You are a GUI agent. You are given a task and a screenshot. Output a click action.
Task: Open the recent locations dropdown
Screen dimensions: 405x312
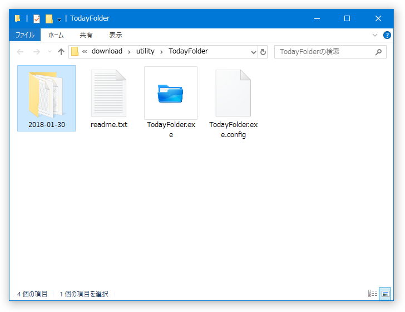pos(50,52)
